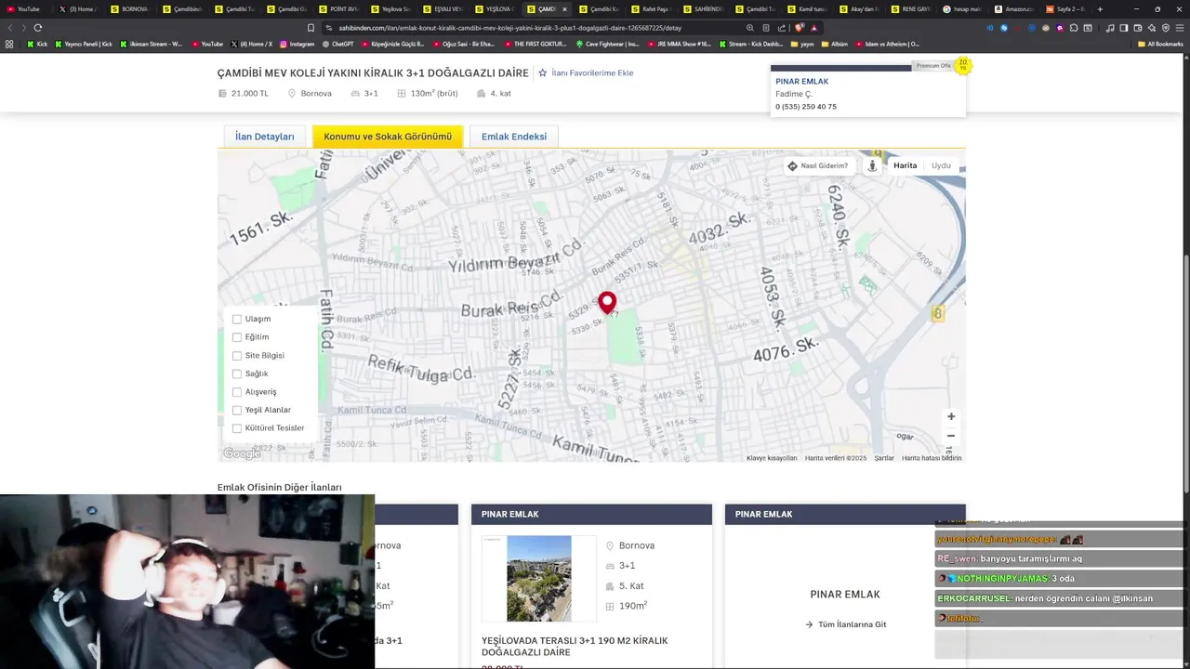The width and height of the screenshot is (1190, 669).
Task: Activate Street View pegman icon on map
Action: (872, 165)
